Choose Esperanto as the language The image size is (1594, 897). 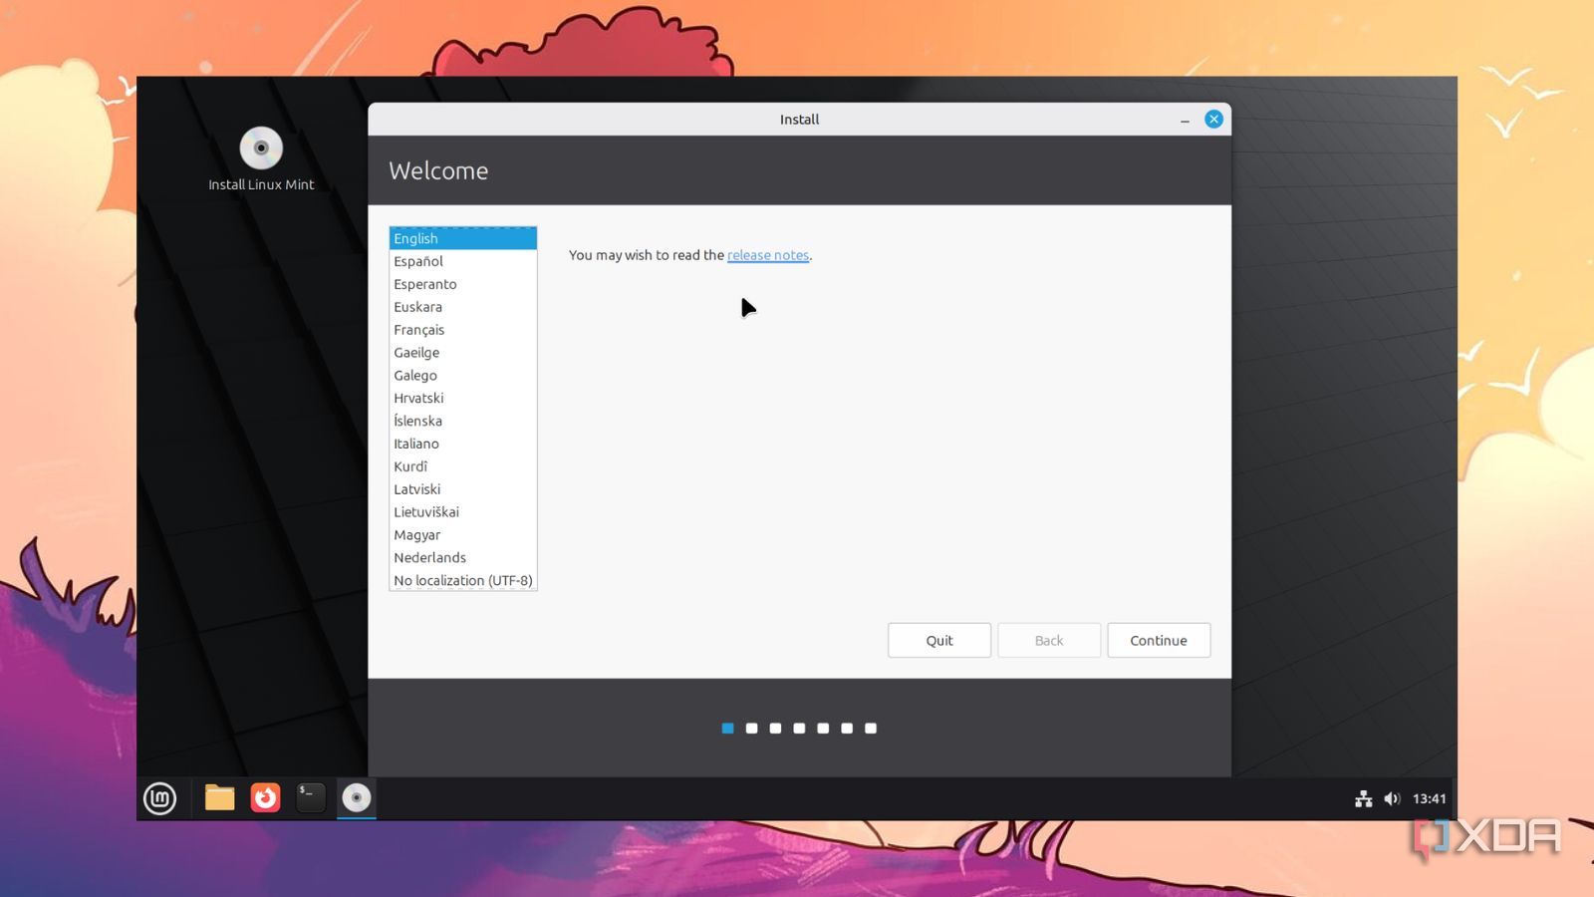point(463,284)
